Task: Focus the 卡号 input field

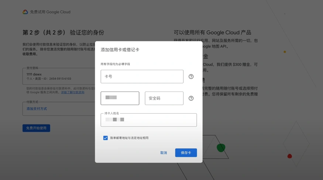Action: click(x=142, y=77)
